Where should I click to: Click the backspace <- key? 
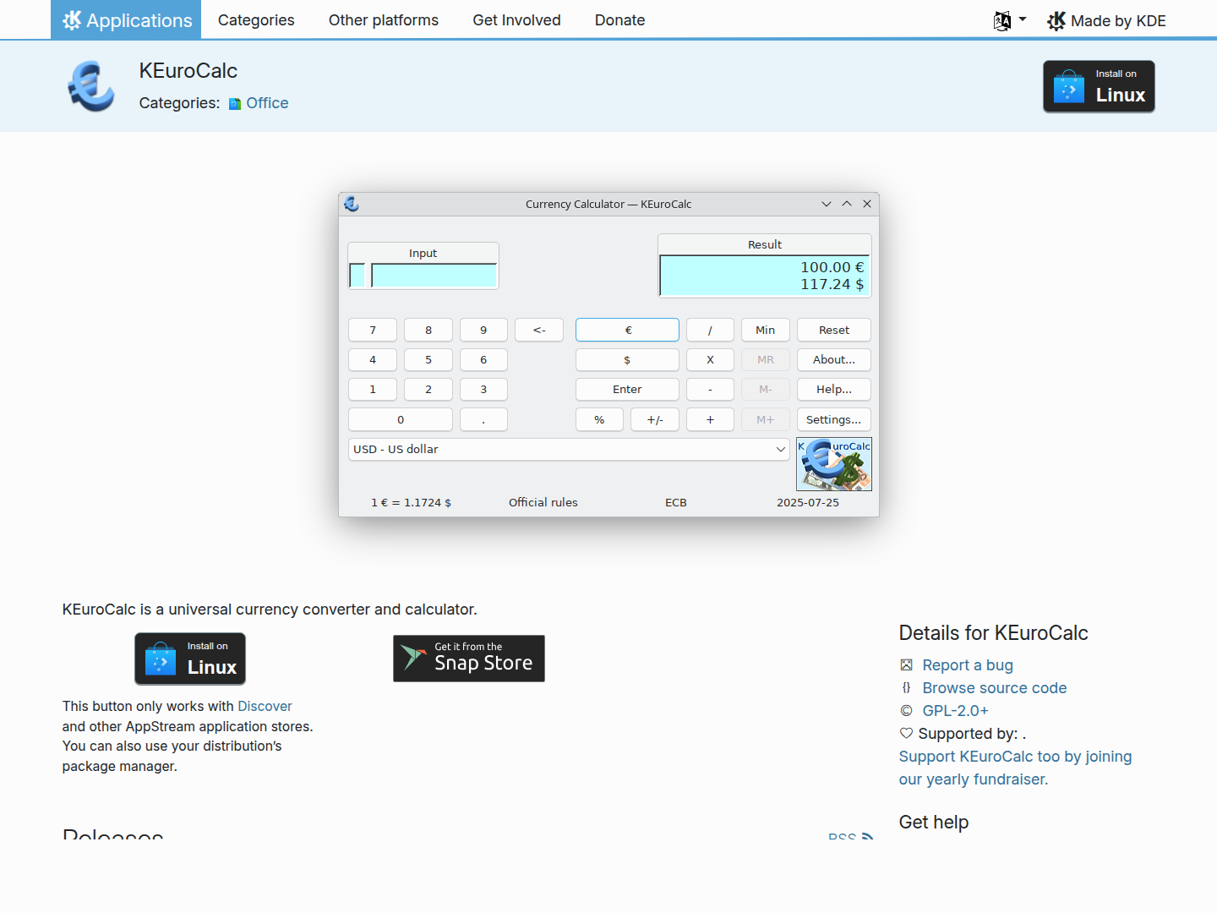539,330
